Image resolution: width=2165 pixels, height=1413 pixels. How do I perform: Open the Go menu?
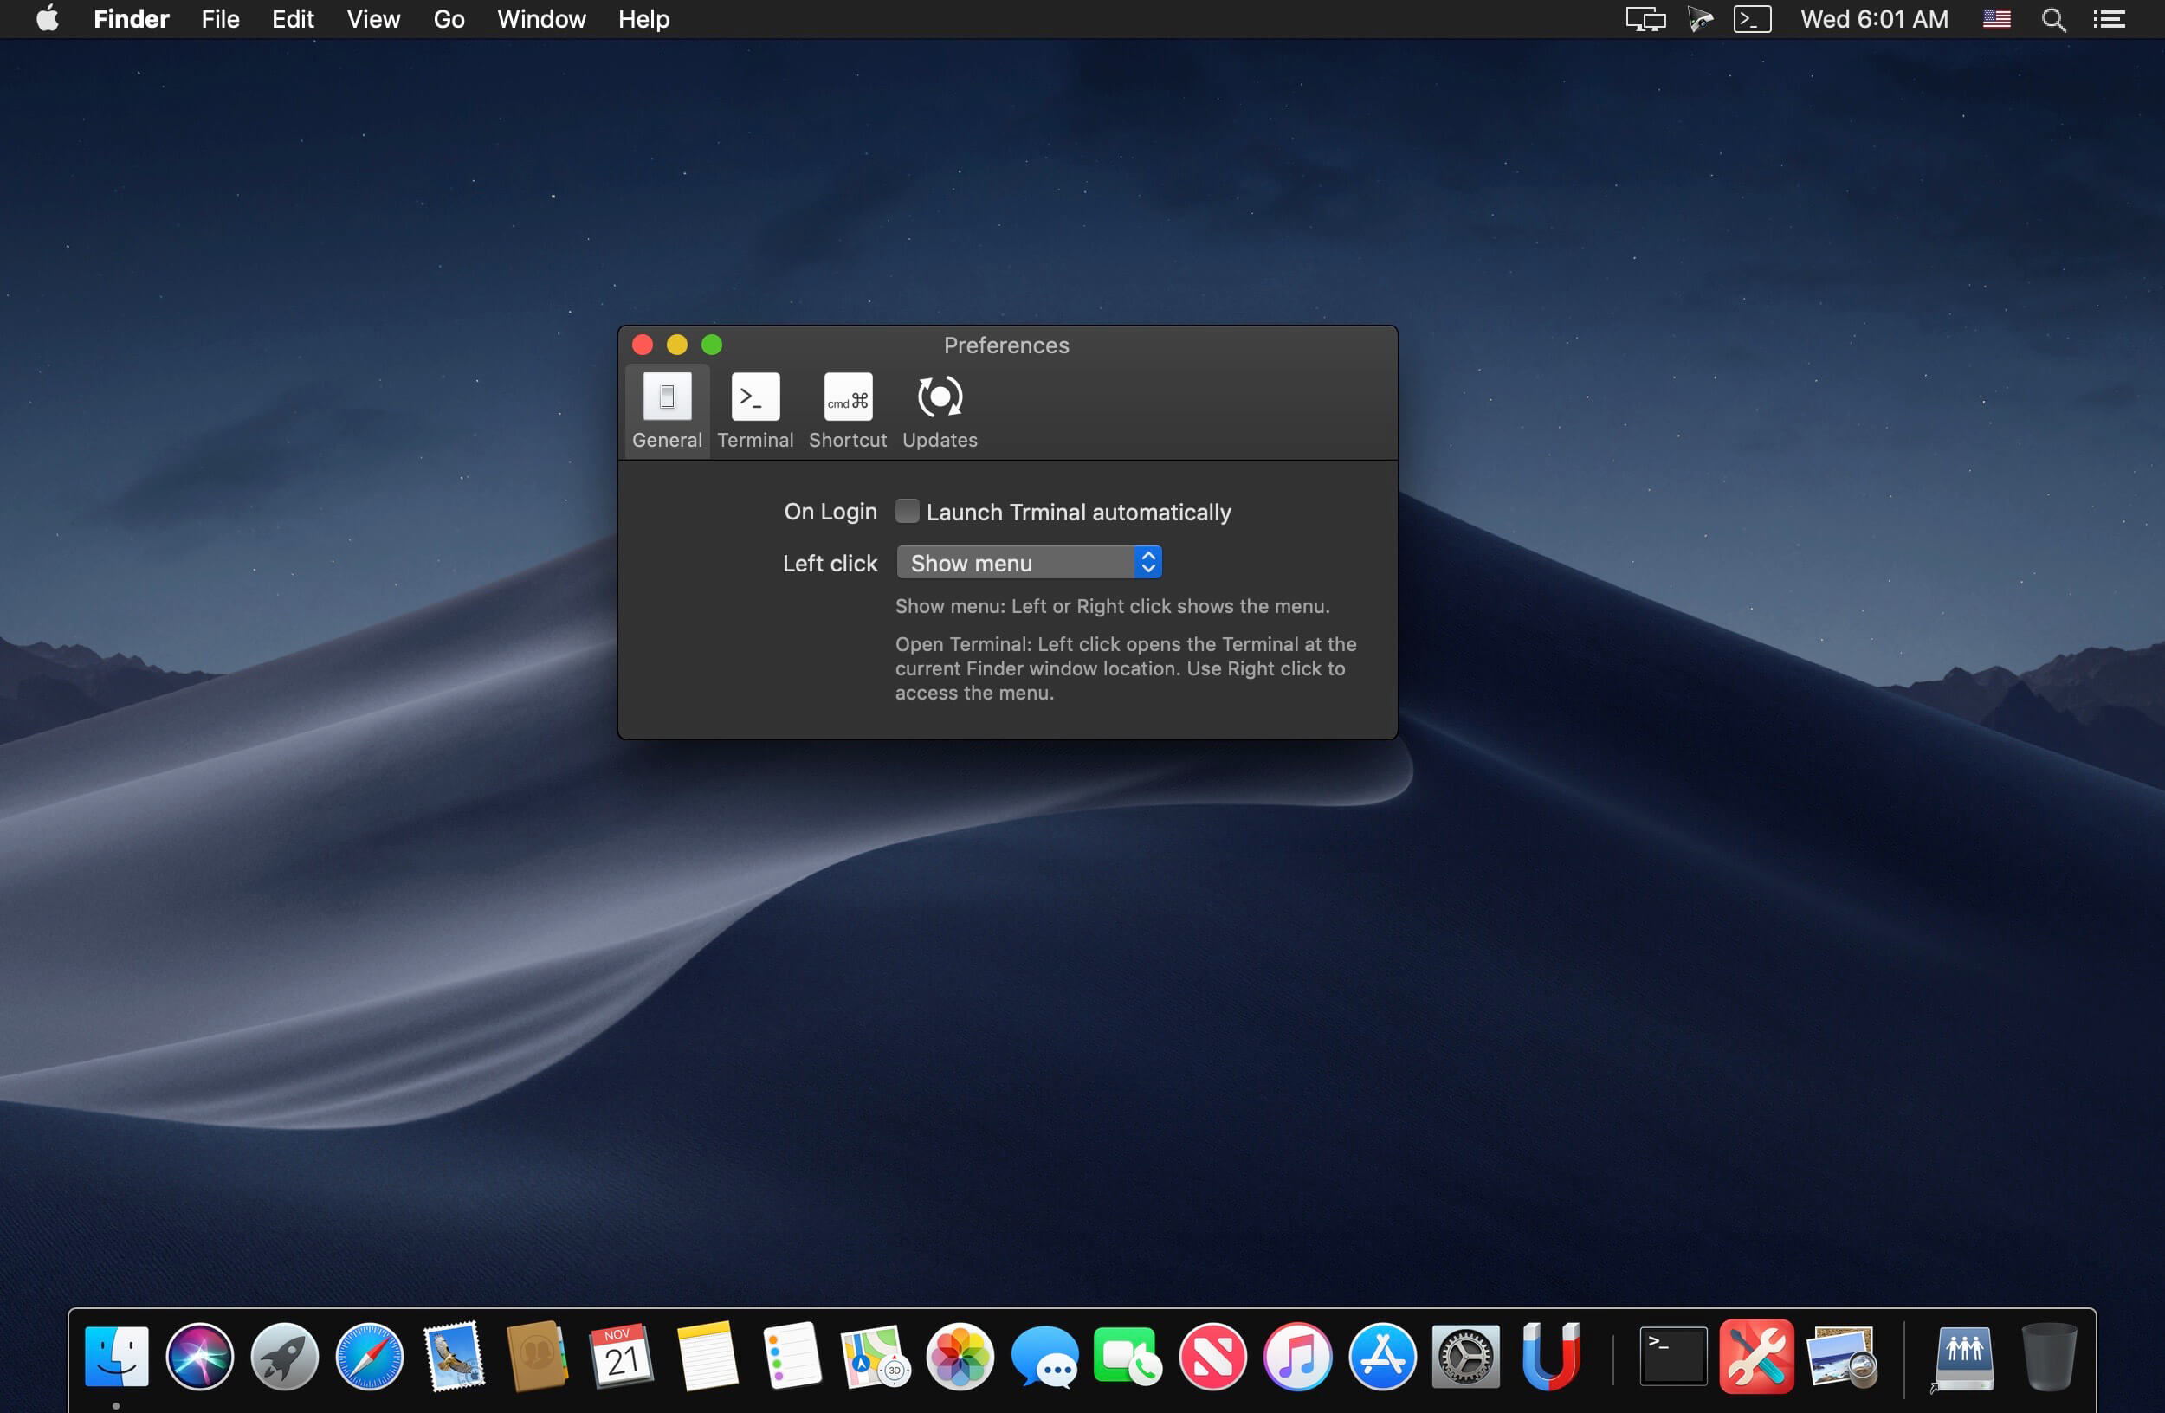pos(449,19)
